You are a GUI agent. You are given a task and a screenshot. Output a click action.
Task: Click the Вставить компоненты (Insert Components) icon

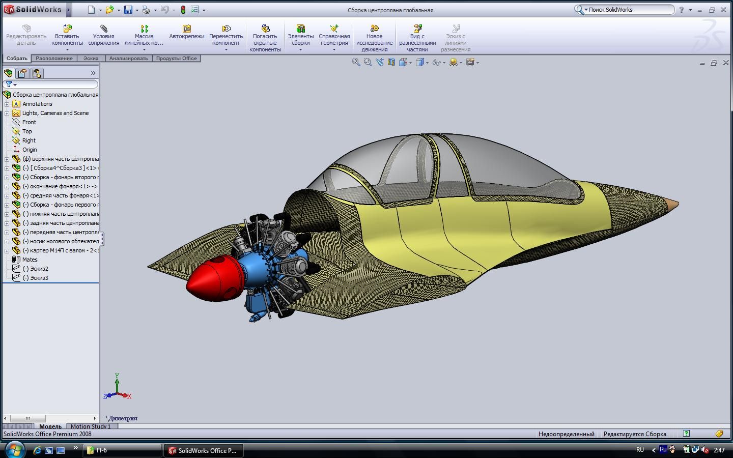tap(67, 28)
